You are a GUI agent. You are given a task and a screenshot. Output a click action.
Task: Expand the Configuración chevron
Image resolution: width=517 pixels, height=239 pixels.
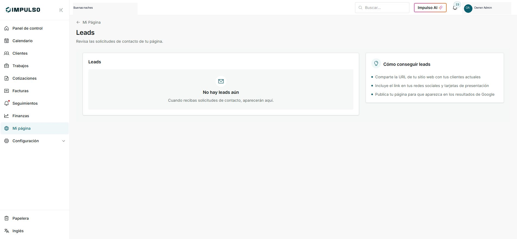pos(64,141)
